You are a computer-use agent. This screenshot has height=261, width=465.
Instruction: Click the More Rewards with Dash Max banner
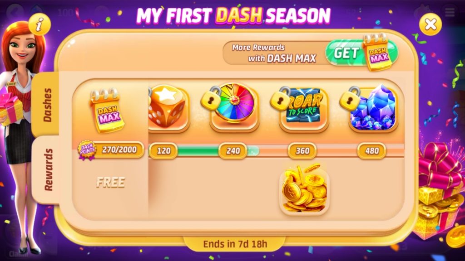pos(274,53)
